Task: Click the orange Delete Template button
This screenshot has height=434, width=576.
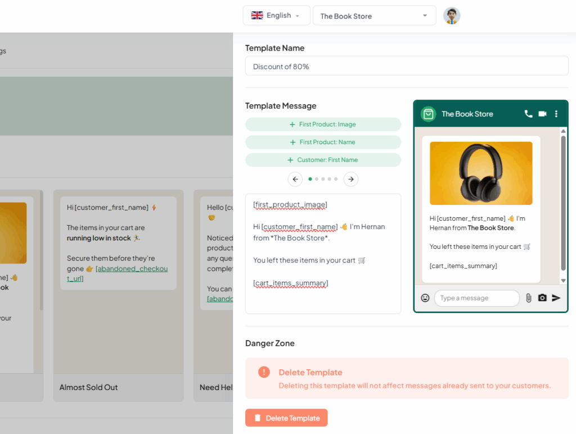Action: point(286,418)
